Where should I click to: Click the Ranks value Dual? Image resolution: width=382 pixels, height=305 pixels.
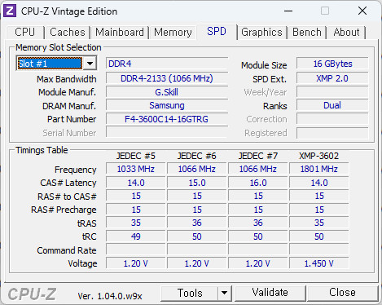click(332, 105)
